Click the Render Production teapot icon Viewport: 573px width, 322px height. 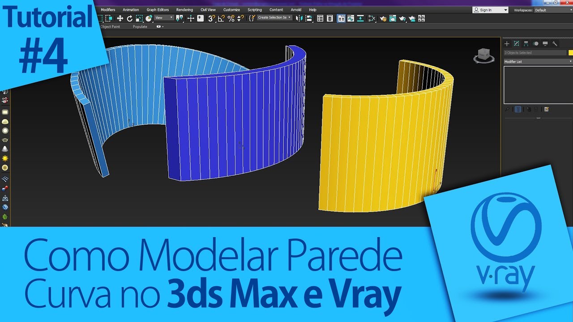click(402, 18)
